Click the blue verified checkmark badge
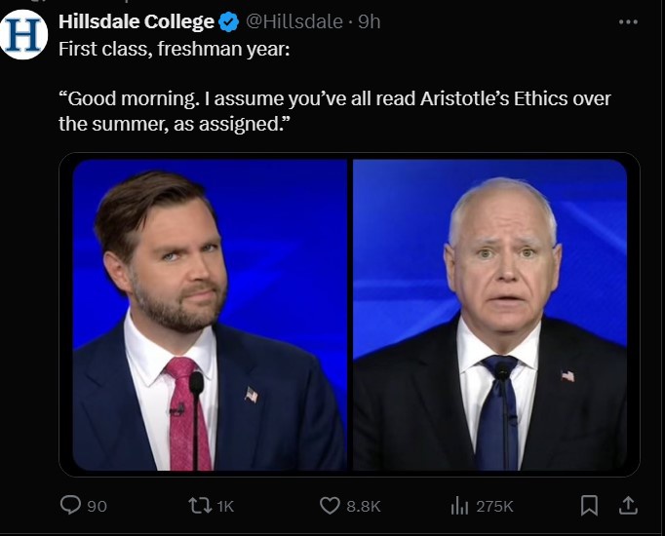This screenshot has width=665, height=536. tap(229, 21)
